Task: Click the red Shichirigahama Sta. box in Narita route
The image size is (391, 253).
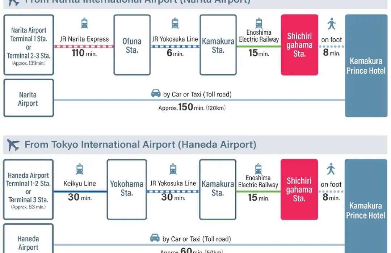Action: [x=299, y=45]
